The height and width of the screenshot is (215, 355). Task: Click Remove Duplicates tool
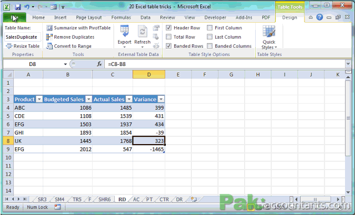click(70, 37)
